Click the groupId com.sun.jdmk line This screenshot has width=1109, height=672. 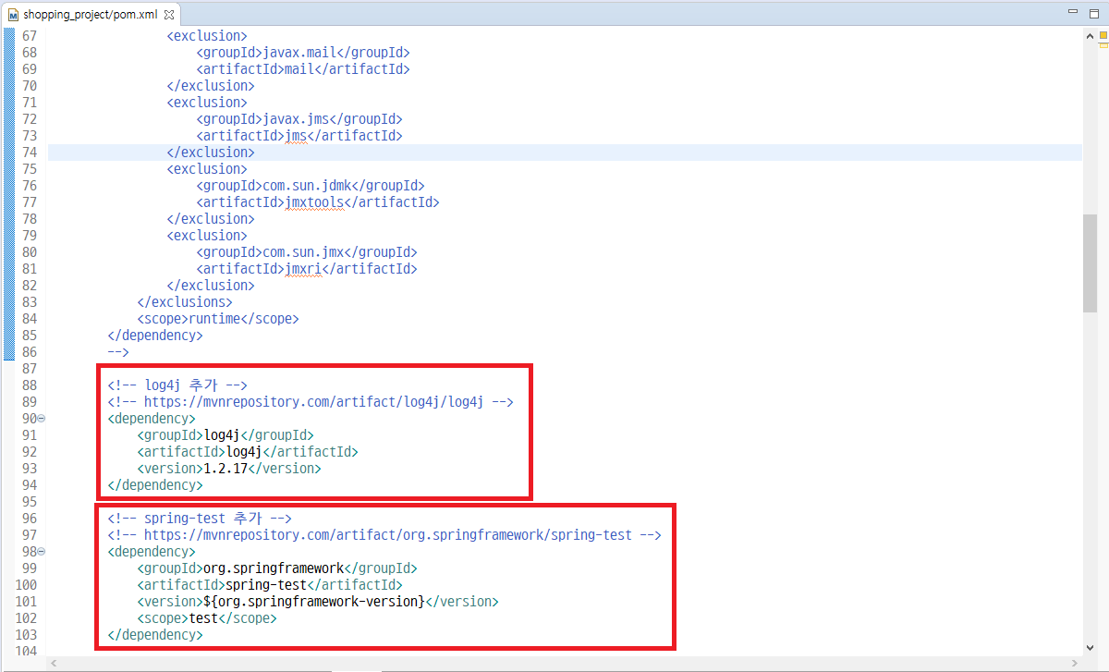311,186
